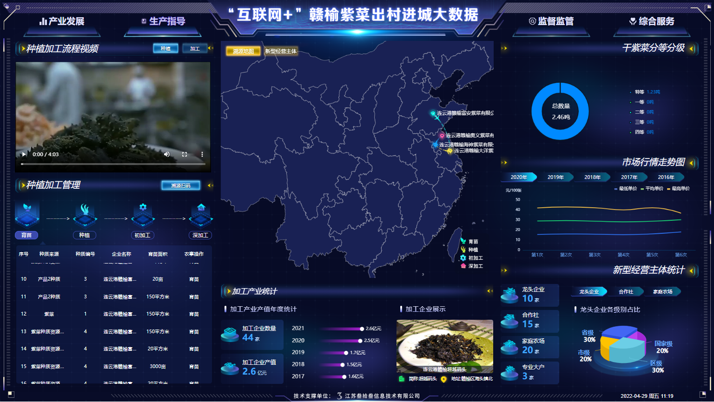
Task: Expand the 干紫菜分等分级 panel arrow
Action: [691, 48]
